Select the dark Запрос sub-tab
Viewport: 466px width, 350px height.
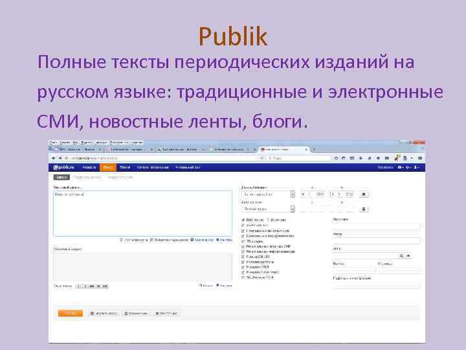coord(61,178)
